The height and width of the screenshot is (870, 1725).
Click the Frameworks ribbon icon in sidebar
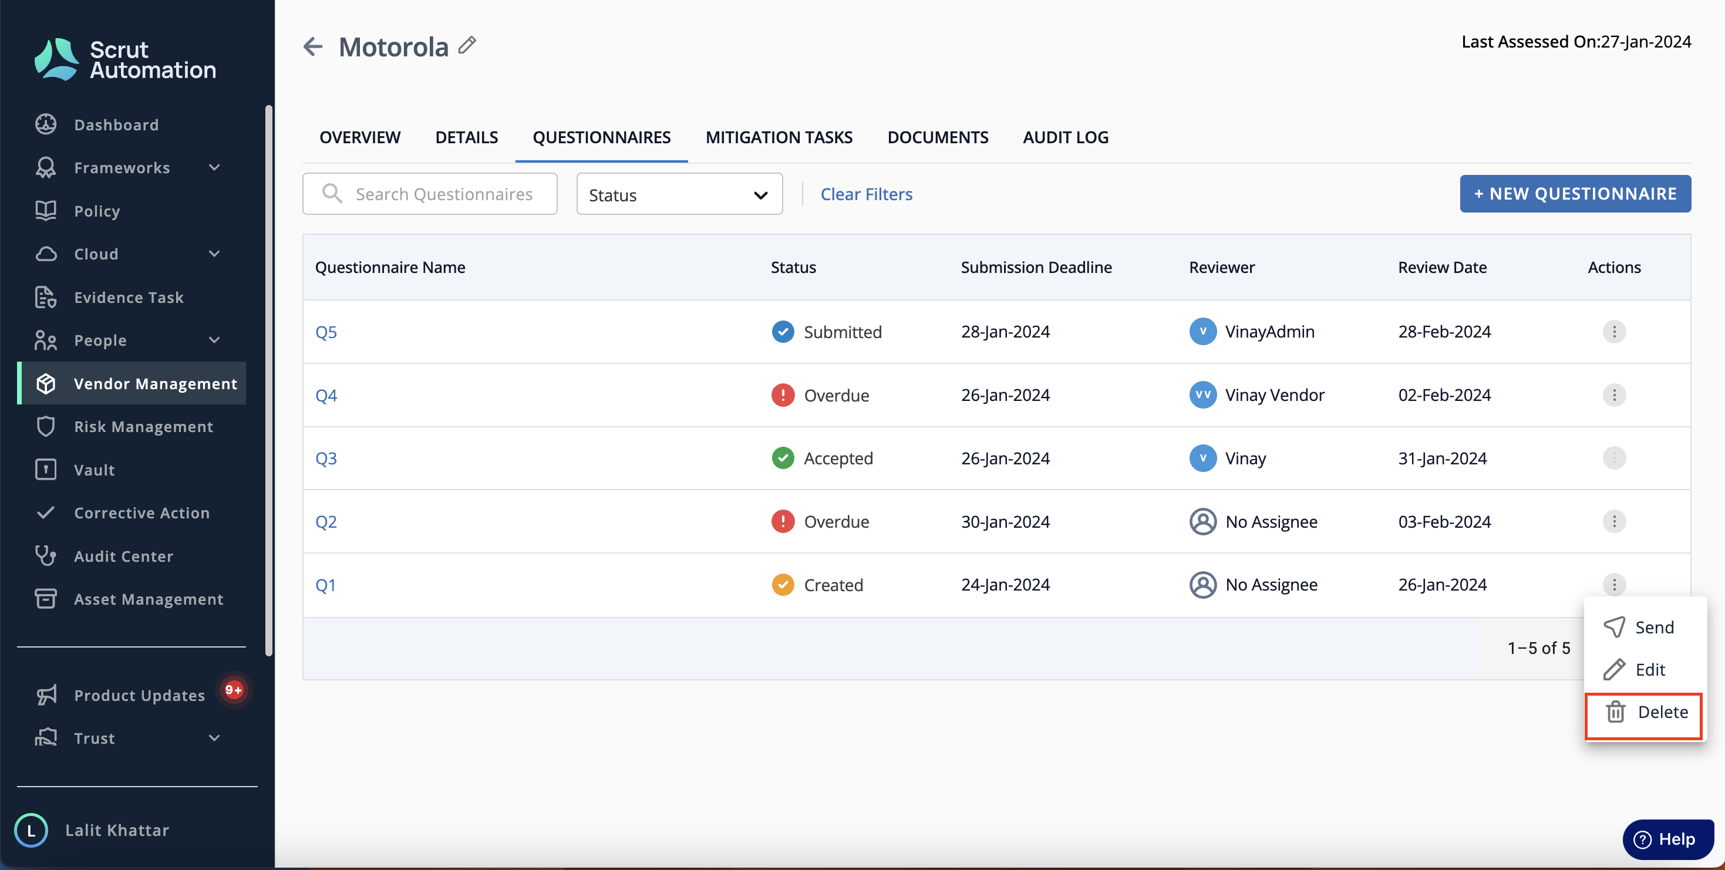click(x=46, y=167)
